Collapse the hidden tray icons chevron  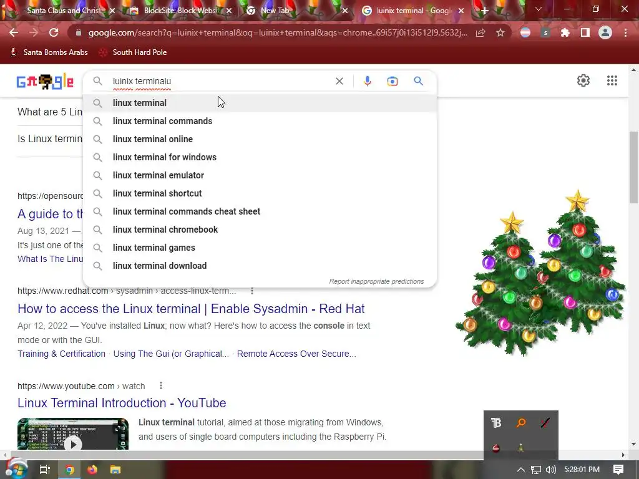click(521, 470)
